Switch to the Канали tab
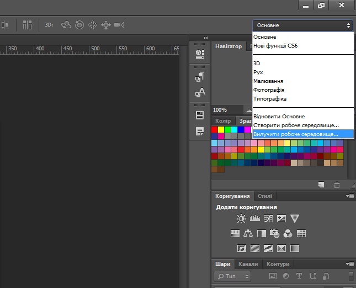 pyautogui.click(x=248, y=264)
